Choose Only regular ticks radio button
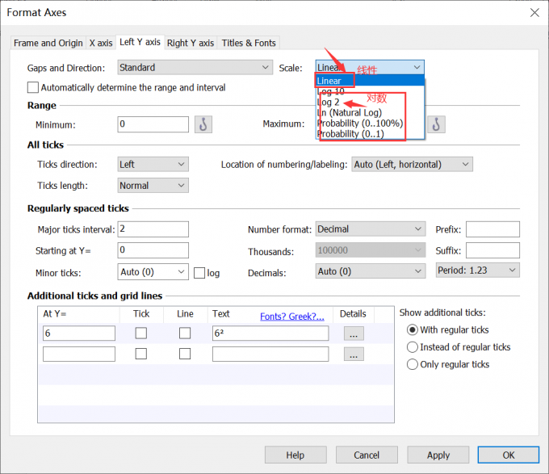Viewport: 549px width, 474px height. coord(413,364)
